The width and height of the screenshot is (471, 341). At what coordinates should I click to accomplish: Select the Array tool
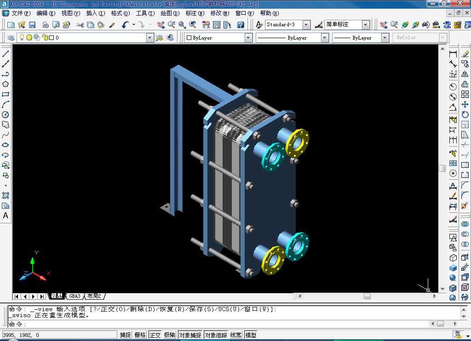(465, 94)
